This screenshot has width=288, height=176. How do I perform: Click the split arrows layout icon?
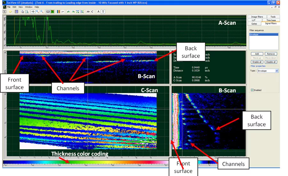pyautogui.click(x=82, y=12)
